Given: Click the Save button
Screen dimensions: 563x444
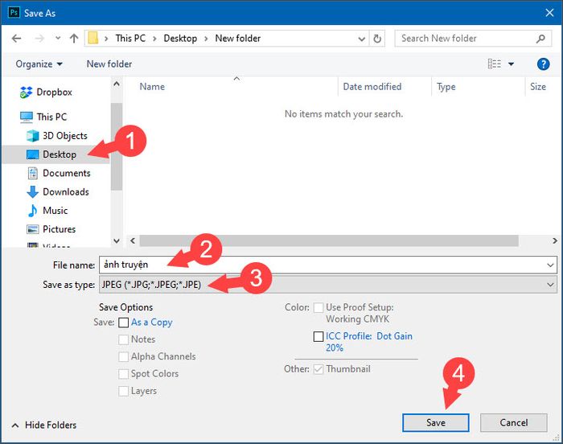Looking at the screenshot, I should [x=436, y=422].
